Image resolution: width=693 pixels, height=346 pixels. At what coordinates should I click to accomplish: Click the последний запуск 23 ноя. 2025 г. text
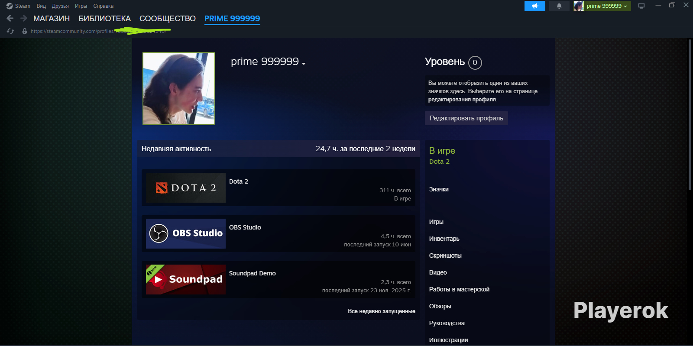(x=366, y=290)
